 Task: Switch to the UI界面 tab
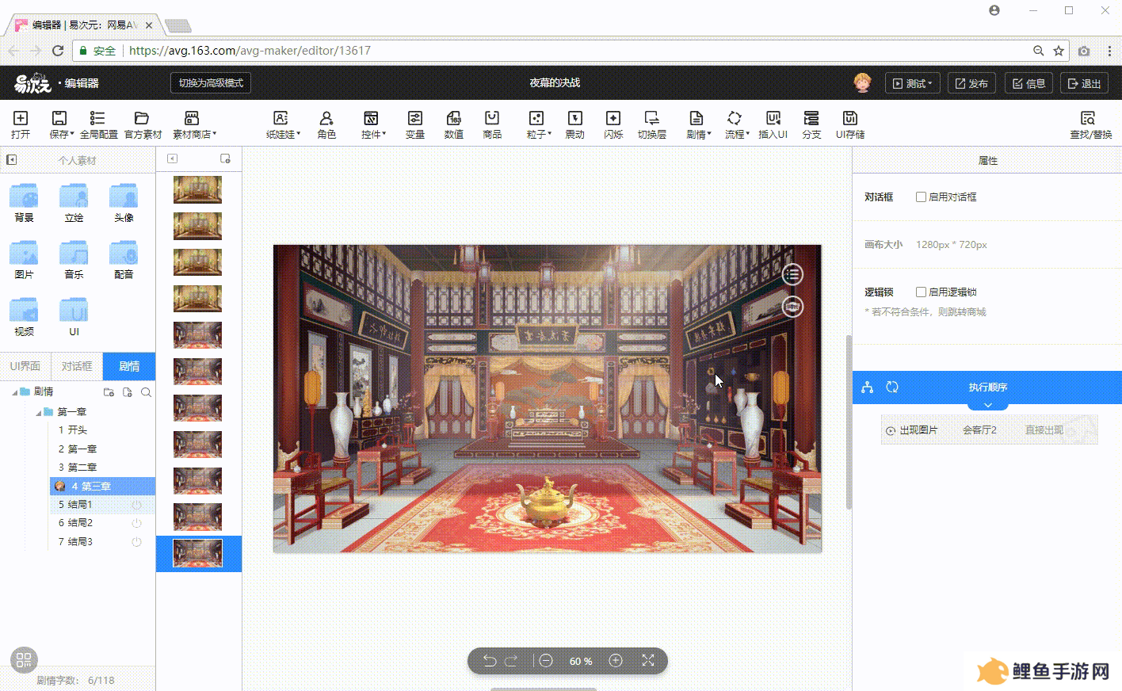click(x=25, y=366)
